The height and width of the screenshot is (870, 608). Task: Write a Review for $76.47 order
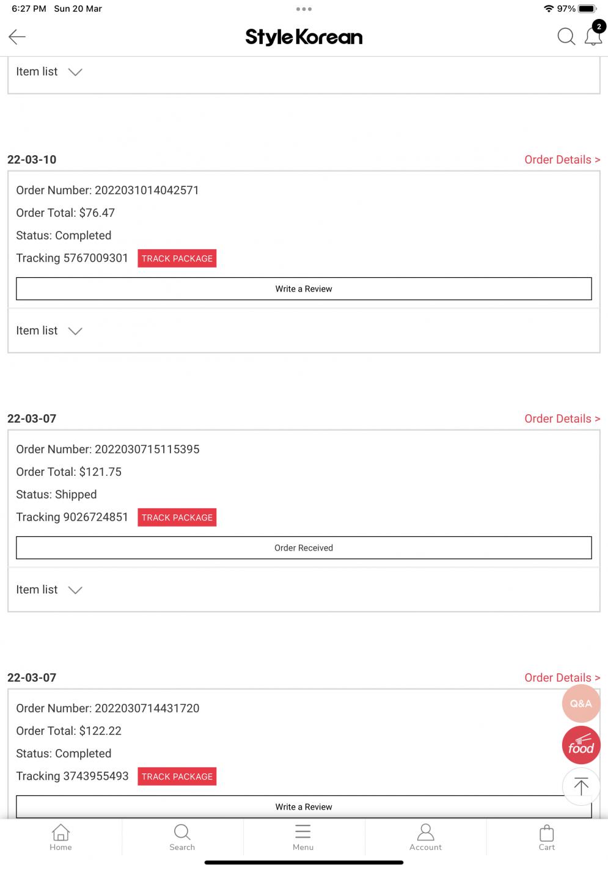(x=304, y=289)
